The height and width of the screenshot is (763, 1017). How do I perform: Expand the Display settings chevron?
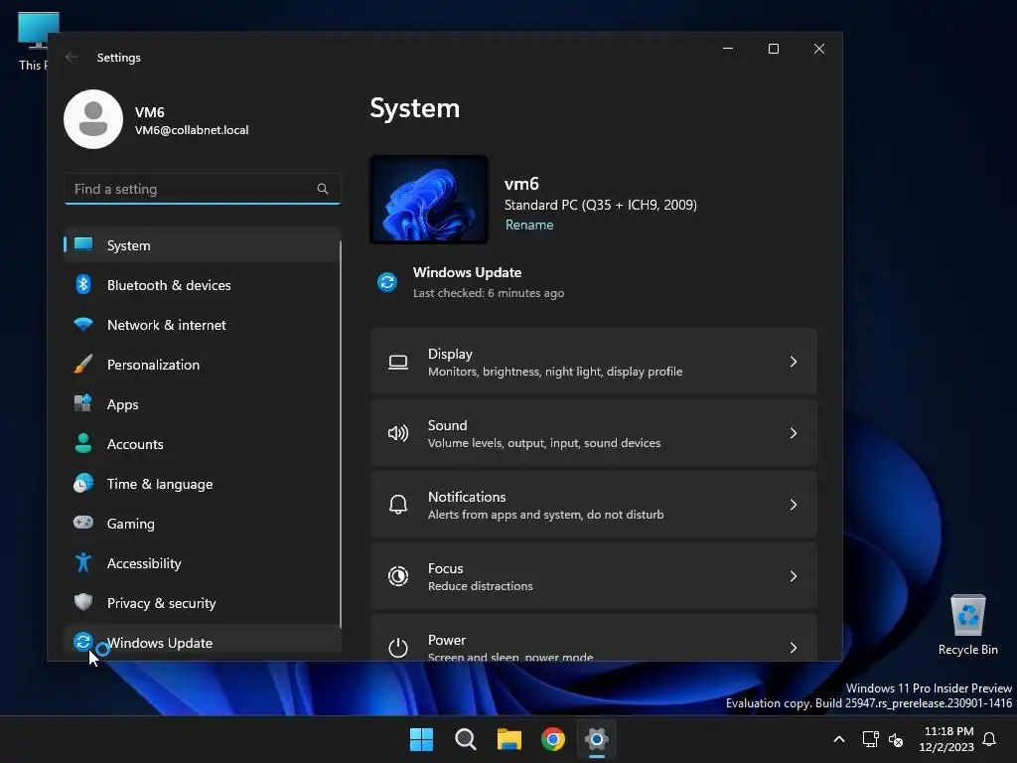[794, 362]
